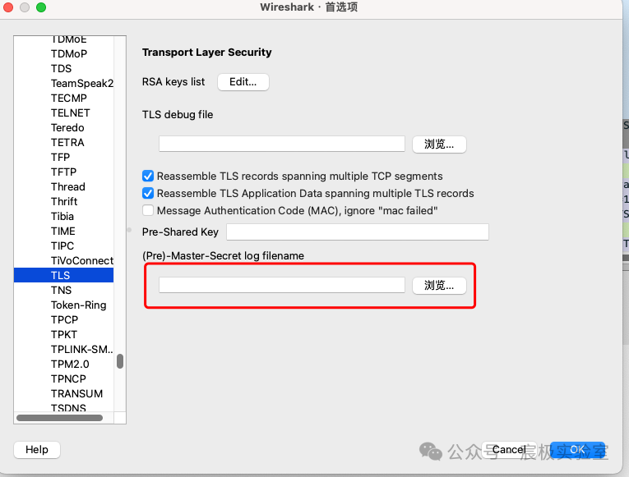This screenshot has height=477, width=629.
Task: Select Tibia protocol entry
Action: pos(62,216)
